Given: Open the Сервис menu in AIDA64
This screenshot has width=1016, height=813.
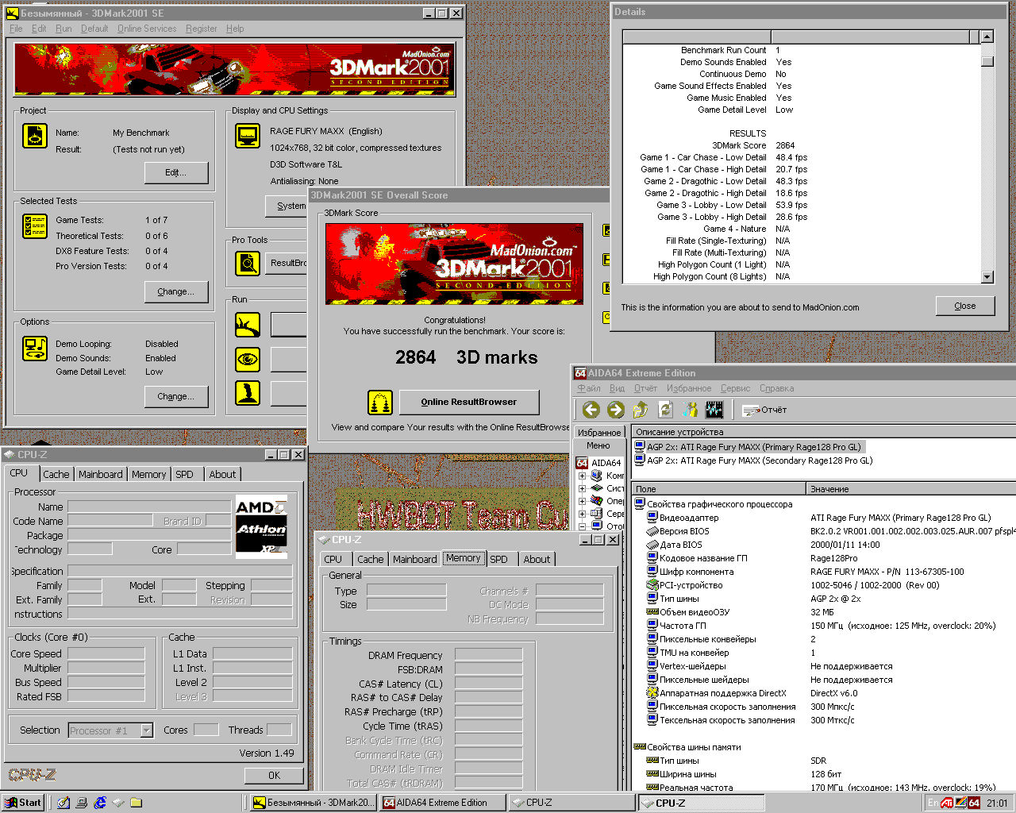Looking at the screenshot, I should coord(735,388).
